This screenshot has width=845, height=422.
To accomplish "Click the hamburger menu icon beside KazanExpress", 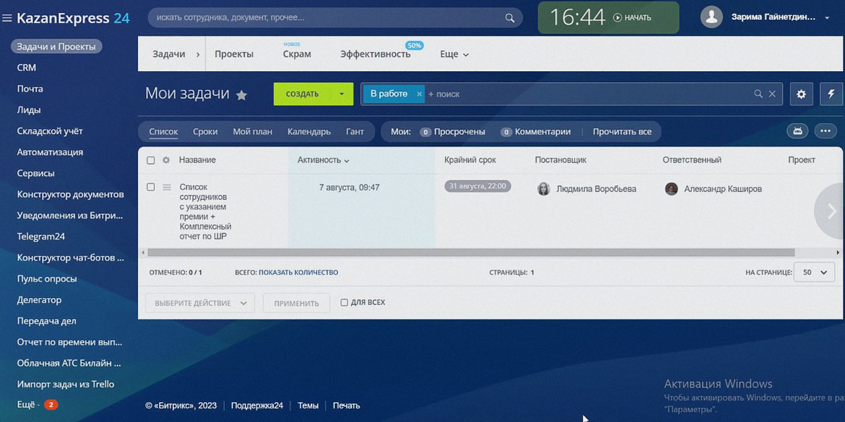I will [7, 18].
